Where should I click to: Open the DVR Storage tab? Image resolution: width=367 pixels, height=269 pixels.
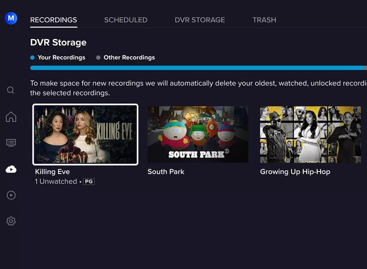(x=200, y=20)
